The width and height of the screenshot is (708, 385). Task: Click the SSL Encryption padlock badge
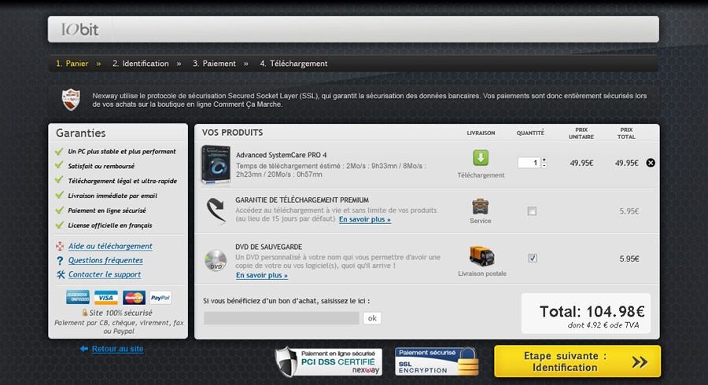point(436,361)
